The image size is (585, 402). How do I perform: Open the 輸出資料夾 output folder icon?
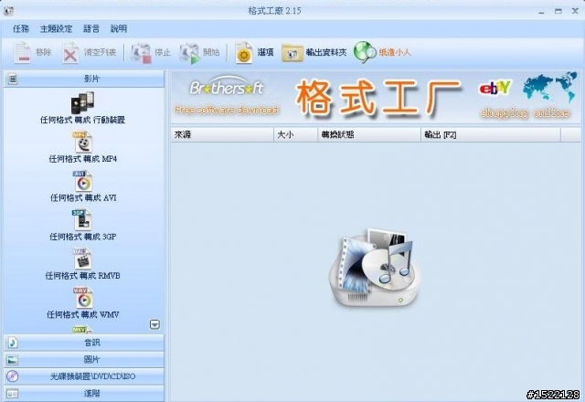point(292,53)
